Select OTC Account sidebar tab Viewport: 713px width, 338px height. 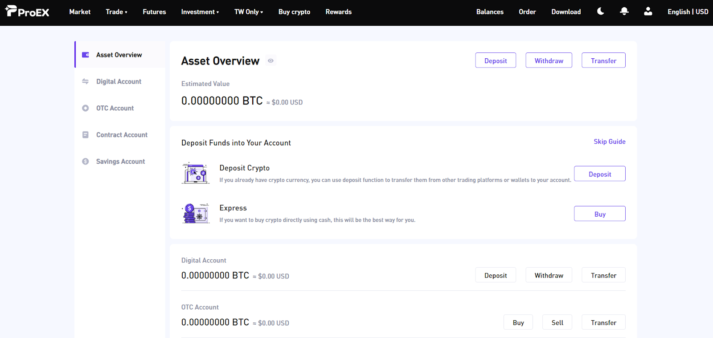coord(120,108)
